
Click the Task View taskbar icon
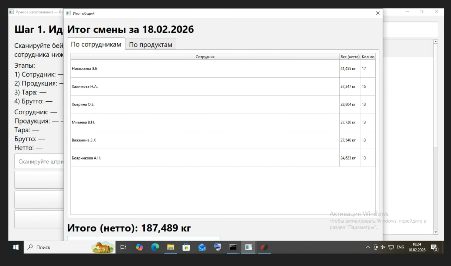coord(123,247)
